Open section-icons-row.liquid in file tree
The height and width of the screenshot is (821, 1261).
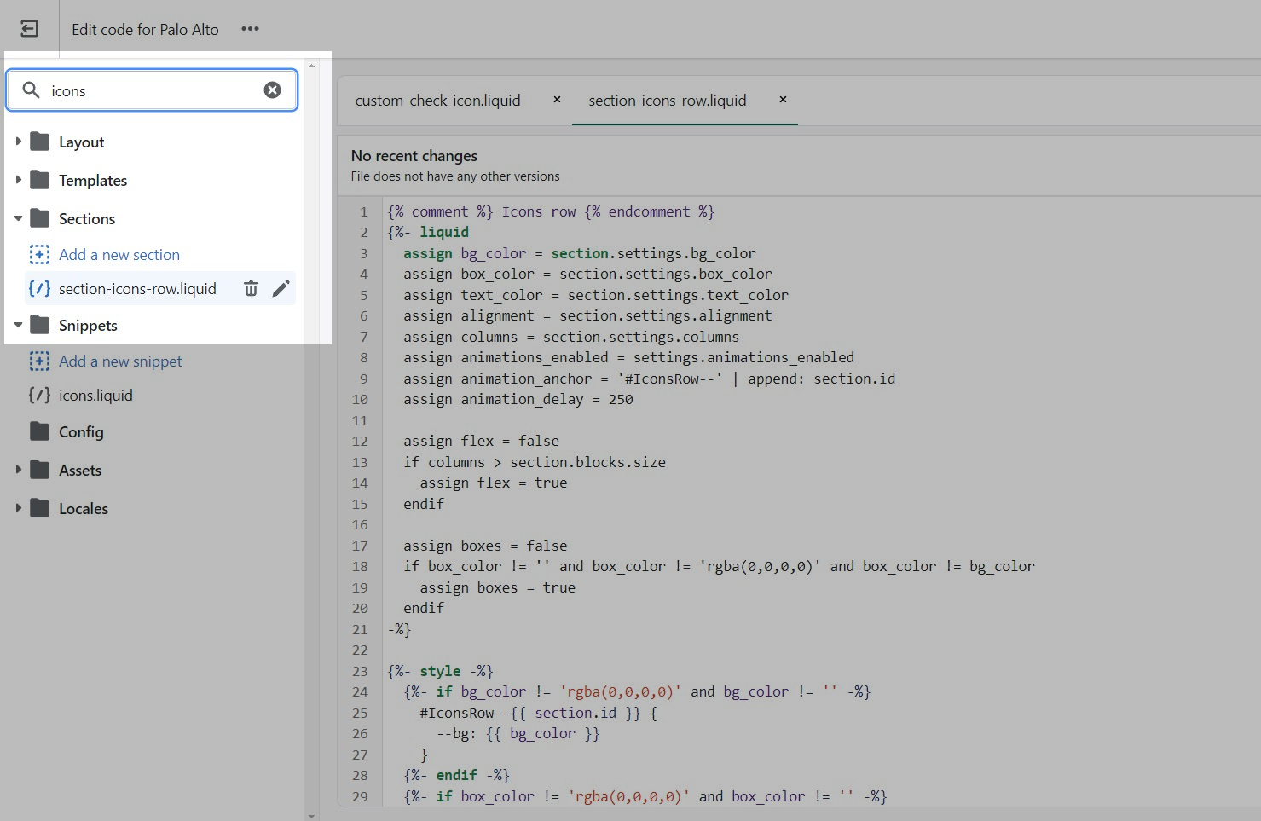(137, 289)
